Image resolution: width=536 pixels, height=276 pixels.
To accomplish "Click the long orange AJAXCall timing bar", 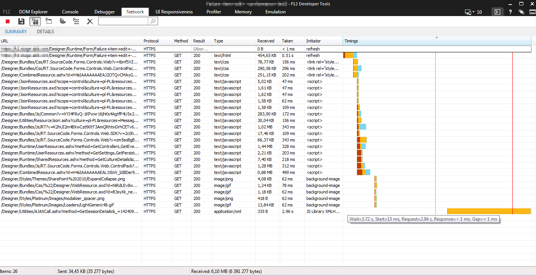I will pos(489,211).
